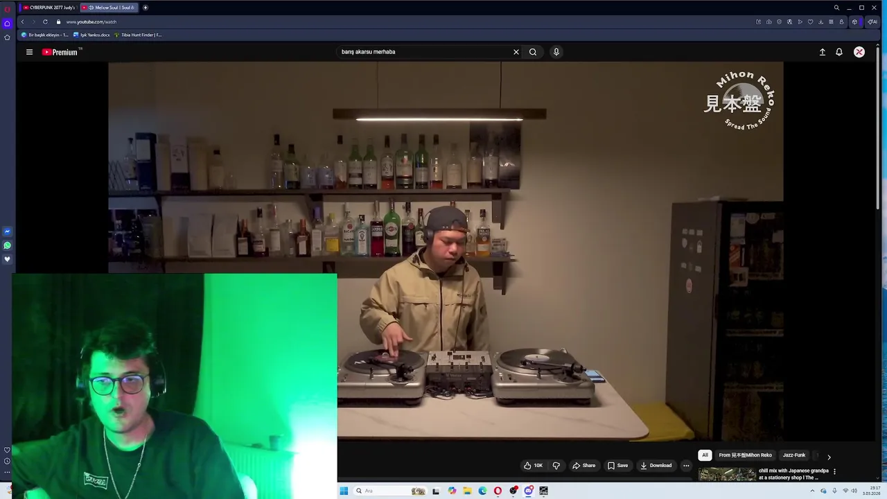
Task: Open YouTube notifications bell
Action: click(x=839, y=52)
